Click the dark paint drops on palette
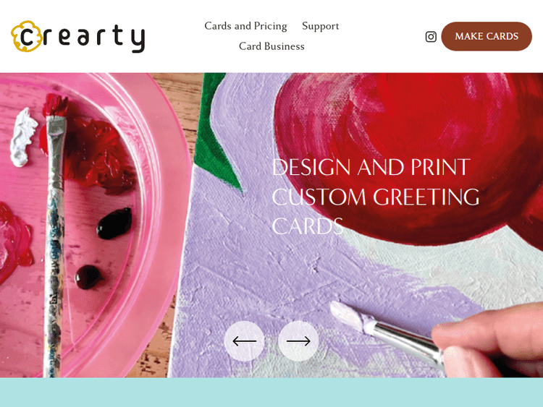This screenshot has height=407, width=543. pyautogui.click(x=104, y=249)
